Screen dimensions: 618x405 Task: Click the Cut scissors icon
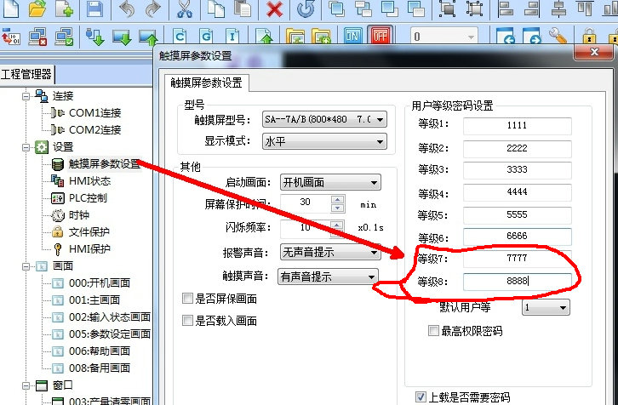tap(185, 9)
